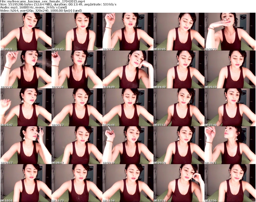Select the thumbnail stamped 00:04:09
256x202 pixels.
click(x=128, y=69)
